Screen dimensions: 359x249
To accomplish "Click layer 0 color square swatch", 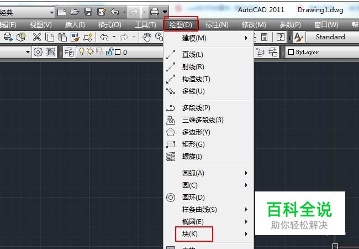I will pos(118,52).
